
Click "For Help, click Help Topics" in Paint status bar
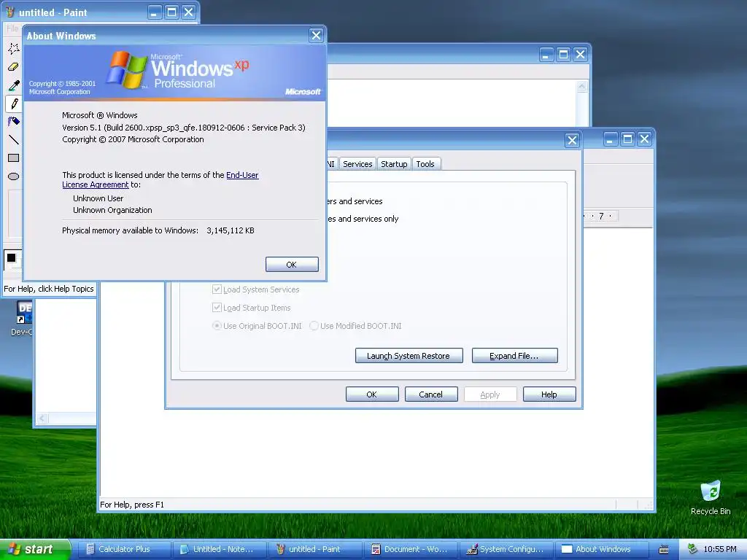[49, 289]
